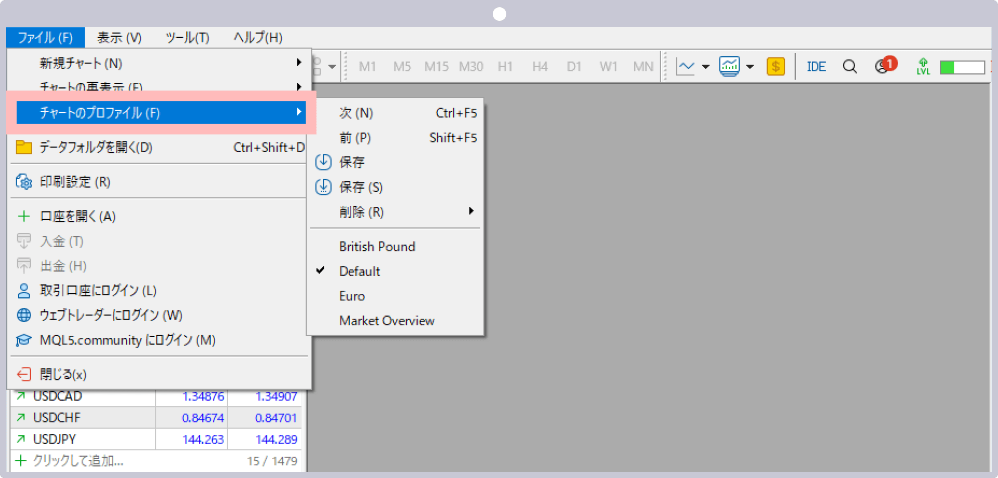Click the user icon for 取引口座にログイン

coord(24,290)
